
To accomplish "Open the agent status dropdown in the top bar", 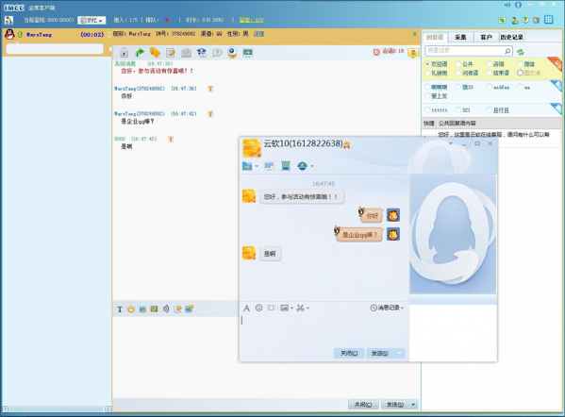I will coord(91,21).
